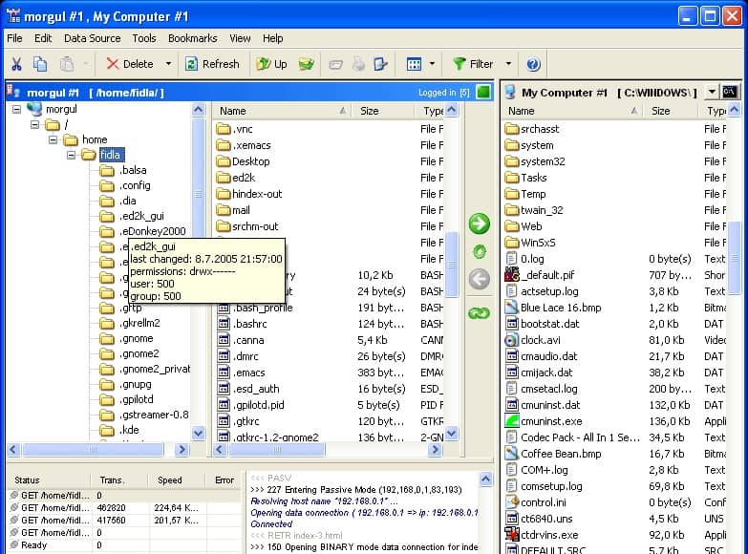Select the Ready row in transfer queue

[124, 545]
